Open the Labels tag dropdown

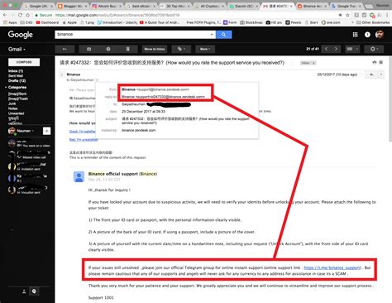click(181, 49)
